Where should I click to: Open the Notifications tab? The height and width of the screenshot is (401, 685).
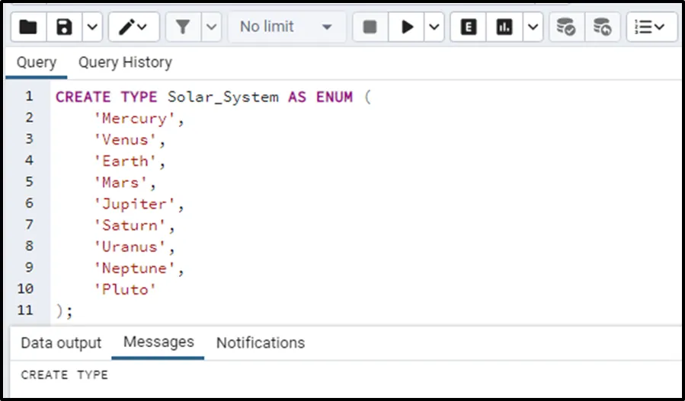[260, 343]
